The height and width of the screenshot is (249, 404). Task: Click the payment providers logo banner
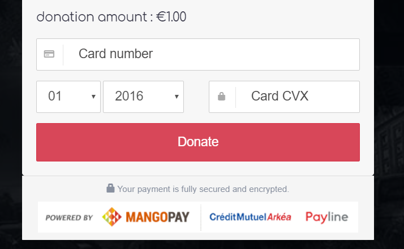tap(198, 217)
